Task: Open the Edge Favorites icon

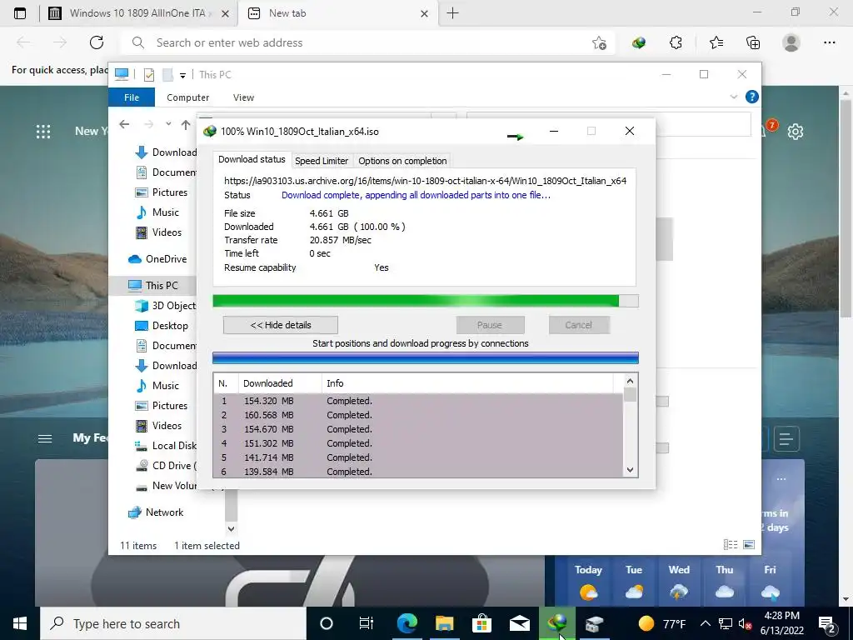Action: click(x=716, y=42)
